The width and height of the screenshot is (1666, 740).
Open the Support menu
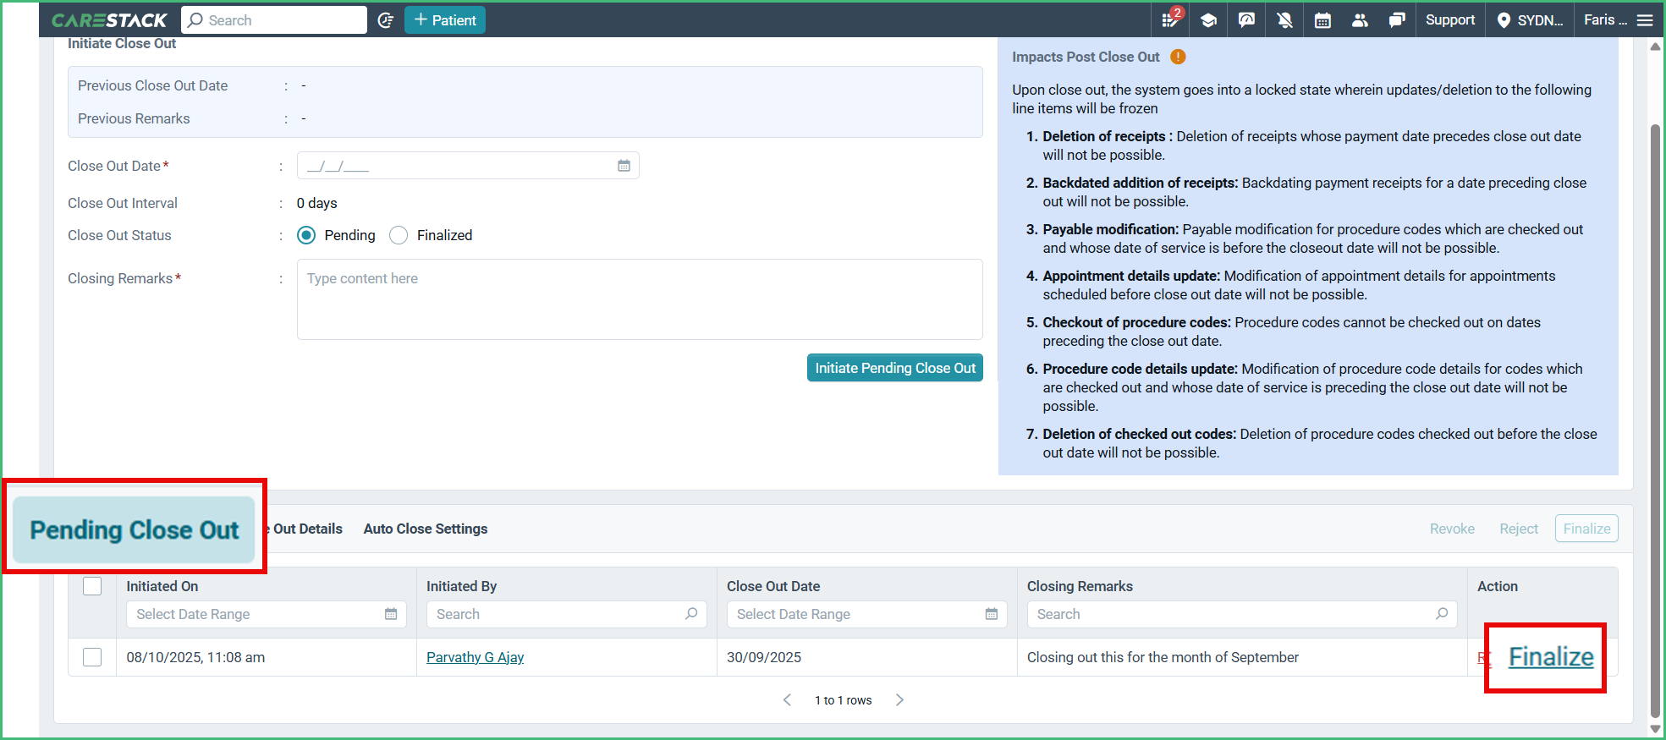click(1449, 20)
